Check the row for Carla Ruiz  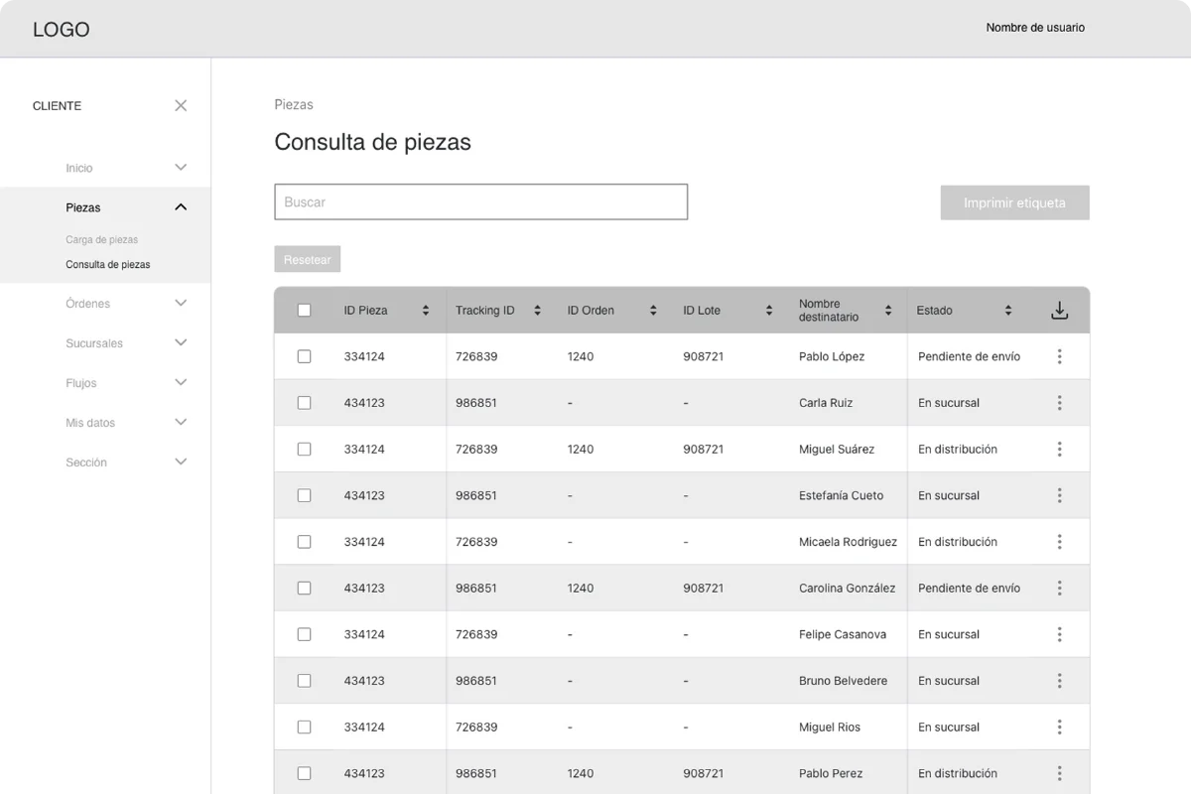[x=305, y=403]
